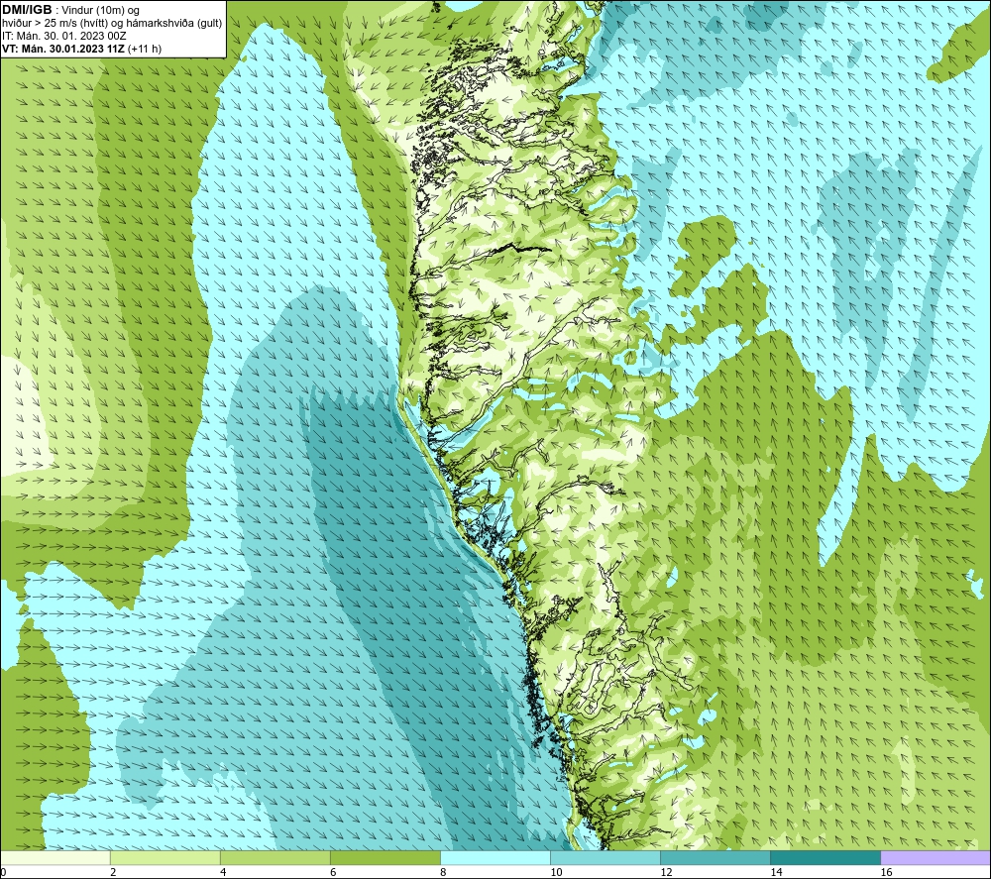
Task: Click the '14' scale label
Action: [x=776, y=872]
